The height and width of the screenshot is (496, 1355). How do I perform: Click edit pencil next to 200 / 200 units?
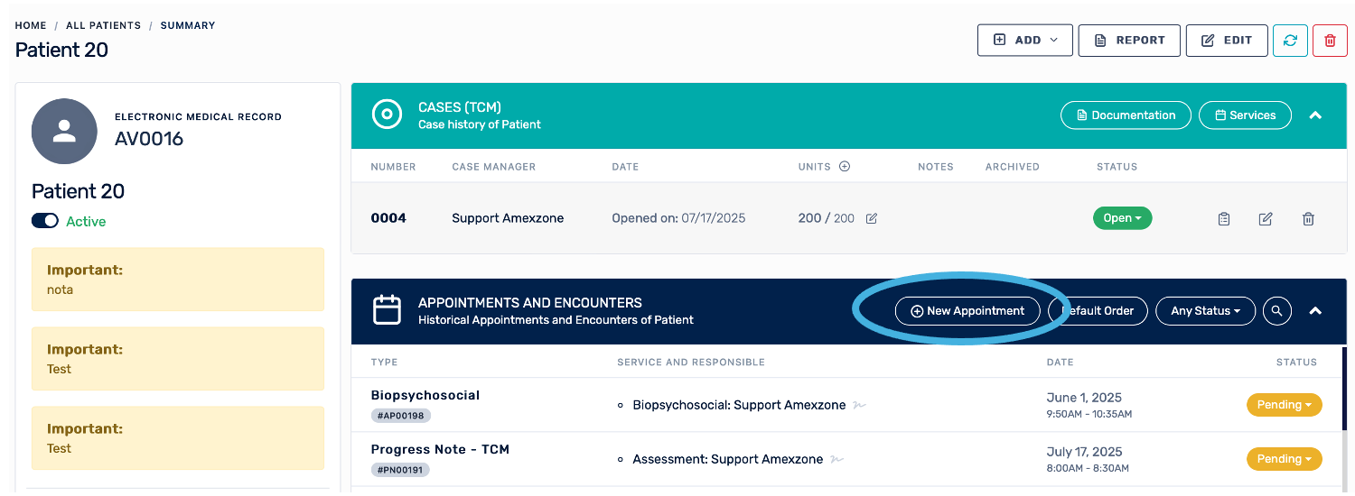(x=872, y=218)
